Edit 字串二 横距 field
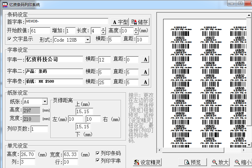252x168 pixels. [105, 72]
